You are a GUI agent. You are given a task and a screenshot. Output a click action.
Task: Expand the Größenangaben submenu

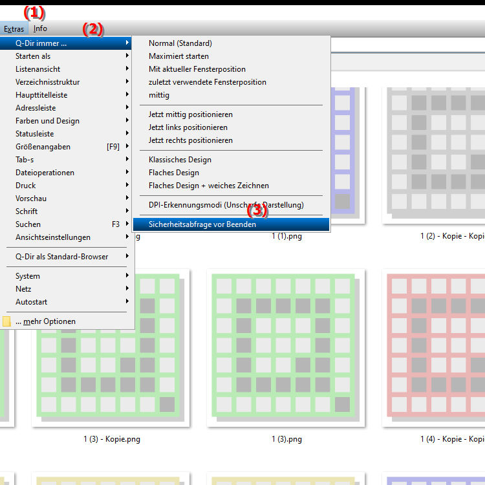[x=65, y=147]
